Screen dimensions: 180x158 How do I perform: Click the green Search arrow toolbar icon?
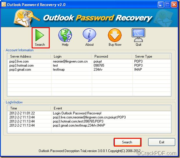tap(40, 35)
